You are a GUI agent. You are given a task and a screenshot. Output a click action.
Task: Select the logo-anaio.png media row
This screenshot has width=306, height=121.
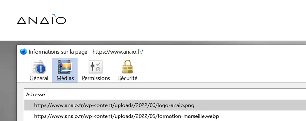pos(165,105)
